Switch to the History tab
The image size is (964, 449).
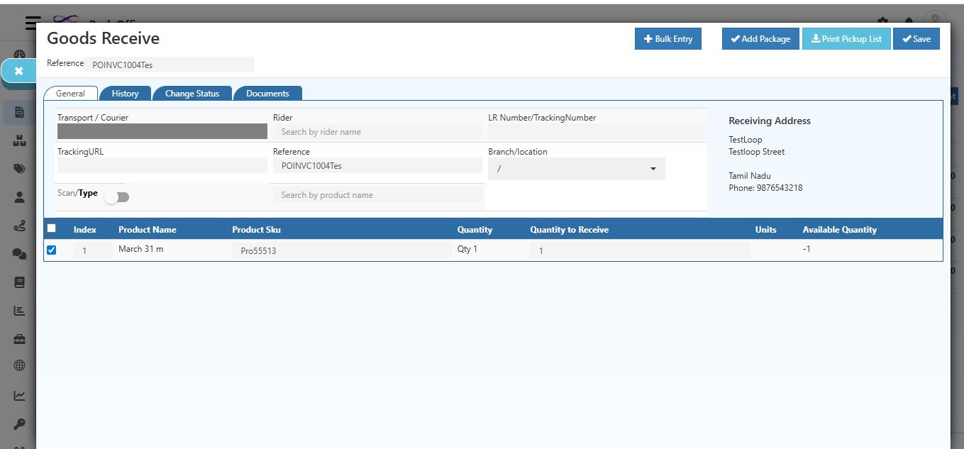125,94
